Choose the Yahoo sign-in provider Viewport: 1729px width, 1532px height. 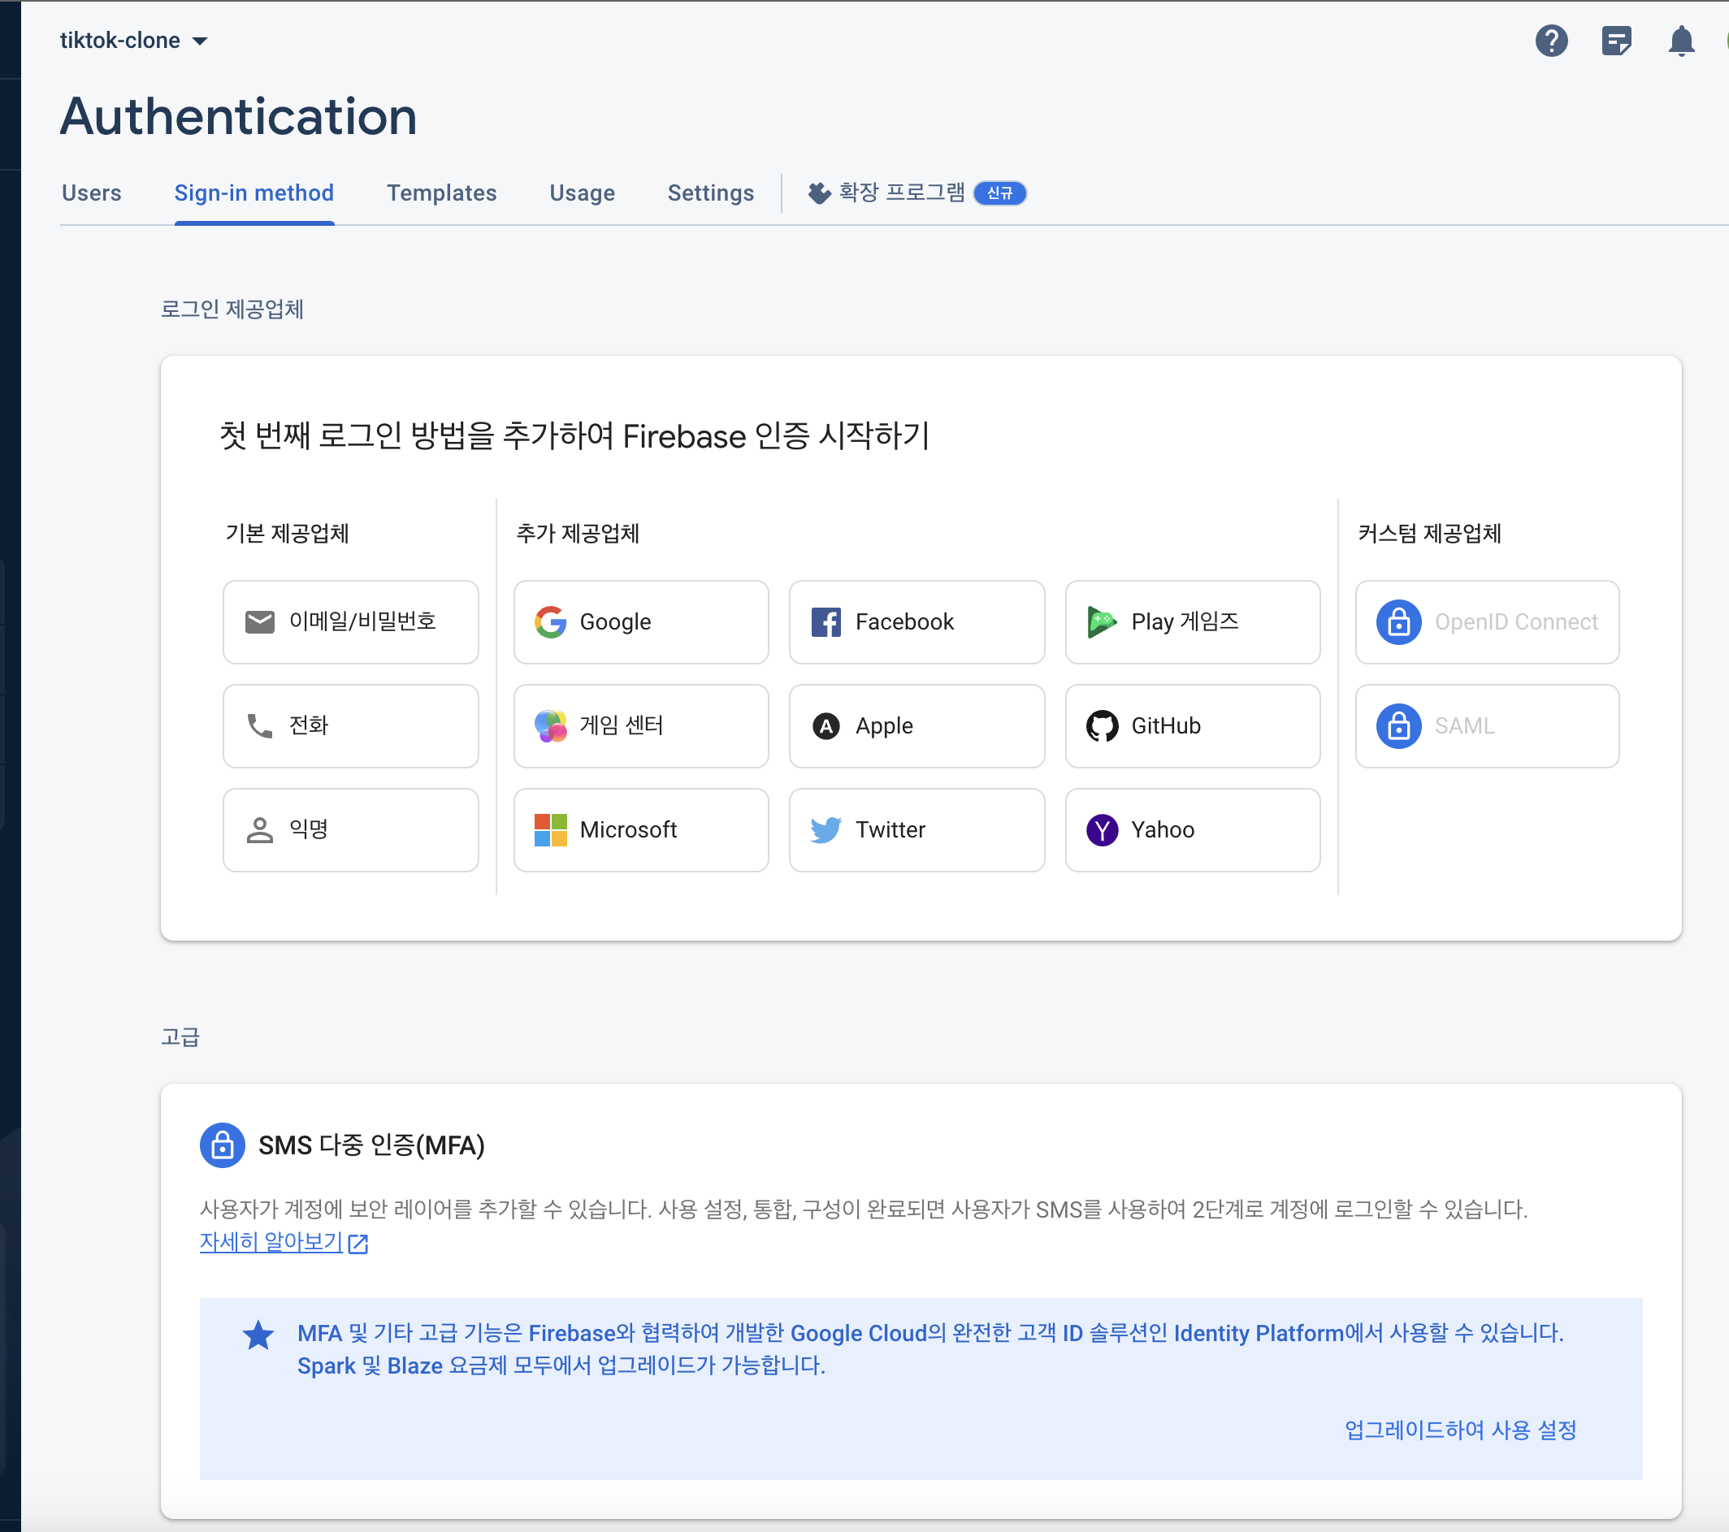click(x=1192, y=829)
